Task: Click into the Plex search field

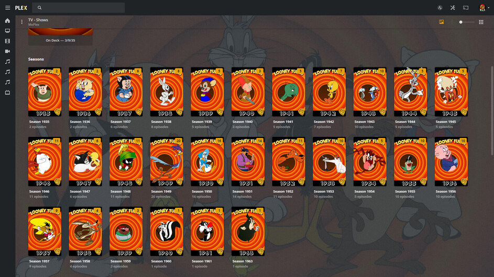Action: tap(79, 7)
